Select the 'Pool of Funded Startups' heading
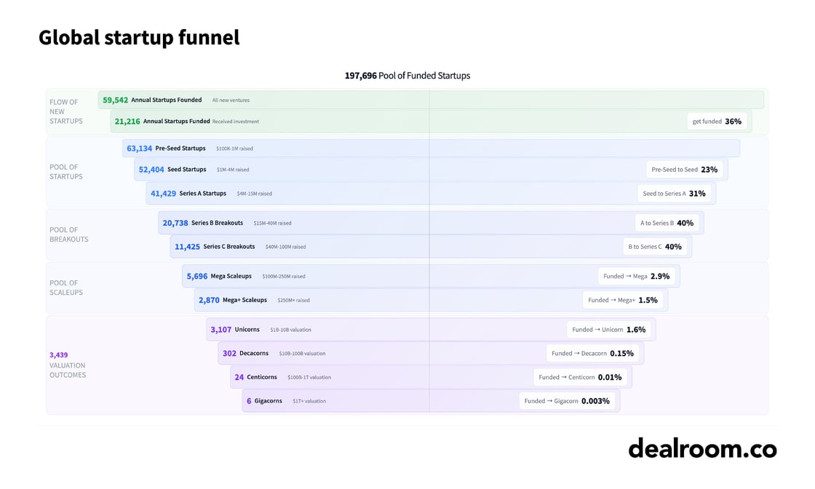815x489 pixels. coord(407,76)
